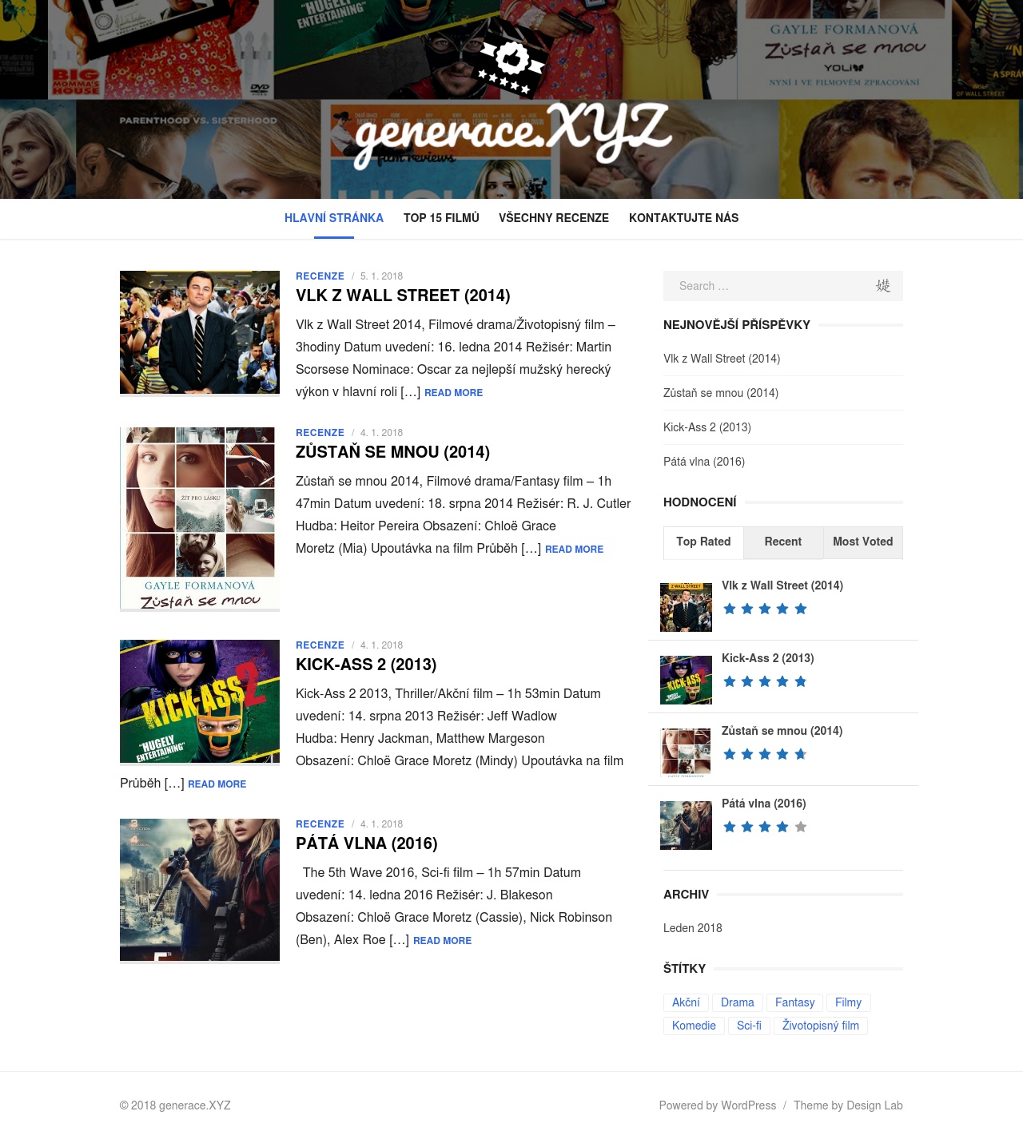Image resolution: width=1023 pixels, height=1139 pixels.
Task: Open the Pátá vlna (2016) post title
Action: [367, 843]
